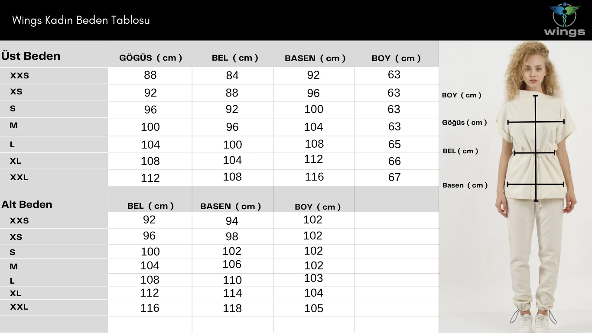This screenshot has width=592, height=333.
Task: Click the Alt Beden XXL hip value 118
Action: click(x=232, y=308)
